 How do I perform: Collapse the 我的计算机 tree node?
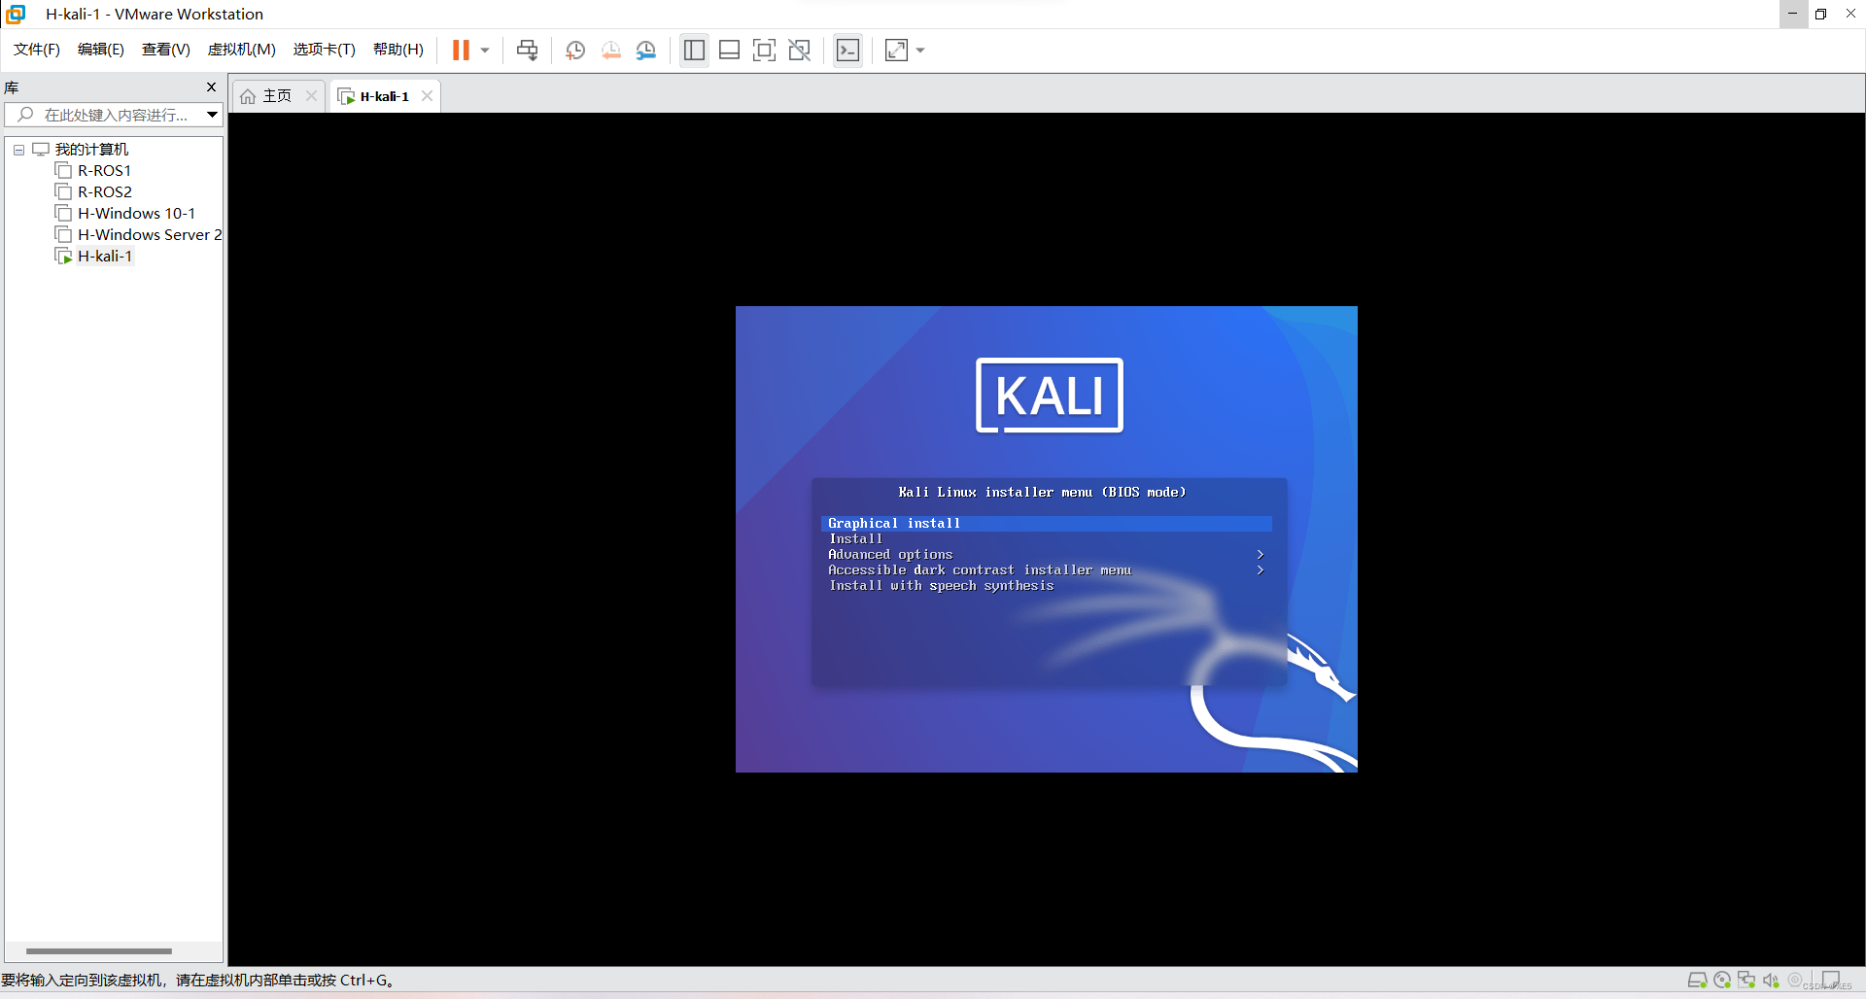(18, 150)
